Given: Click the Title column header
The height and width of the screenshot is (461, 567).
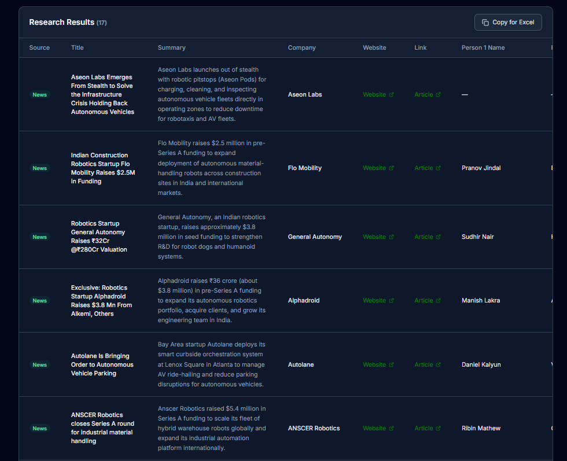Looking at the screenshot, I should click(x=77, y=48).
